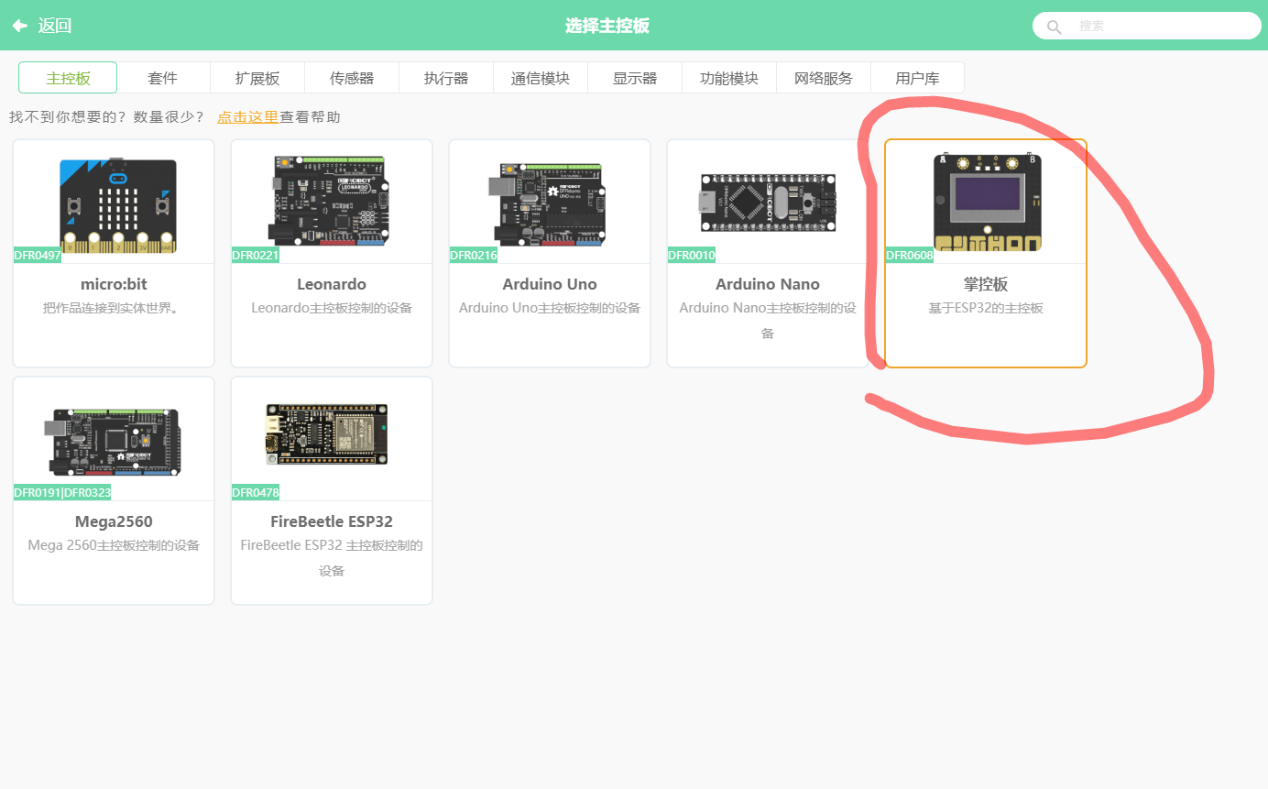Click the Arduino Nano card title

pos(768,284)
